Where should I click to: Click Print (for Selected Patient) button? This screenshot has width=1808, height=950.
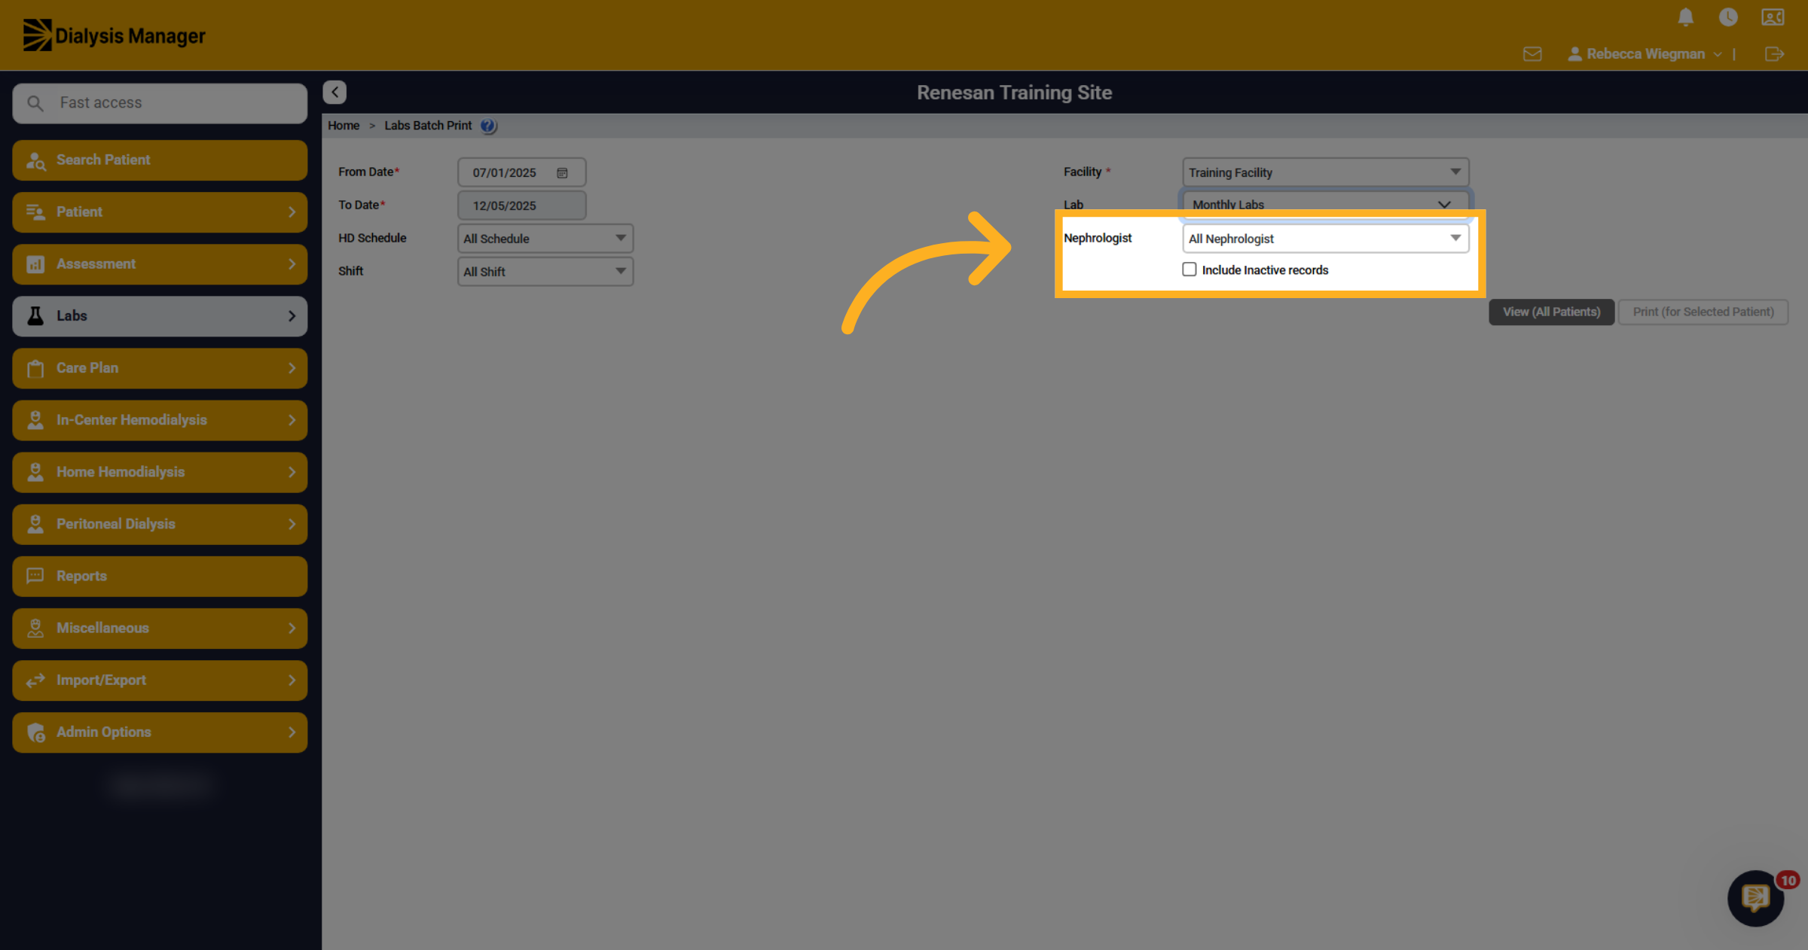[x=1703, y=312]
